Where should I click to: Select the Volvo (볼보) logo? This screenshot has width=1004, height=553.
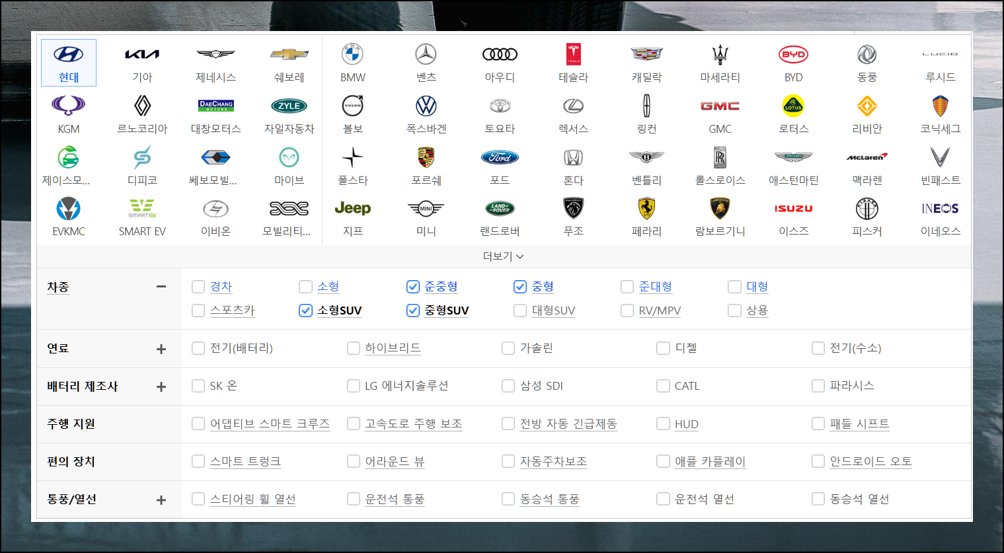[353, 106]
